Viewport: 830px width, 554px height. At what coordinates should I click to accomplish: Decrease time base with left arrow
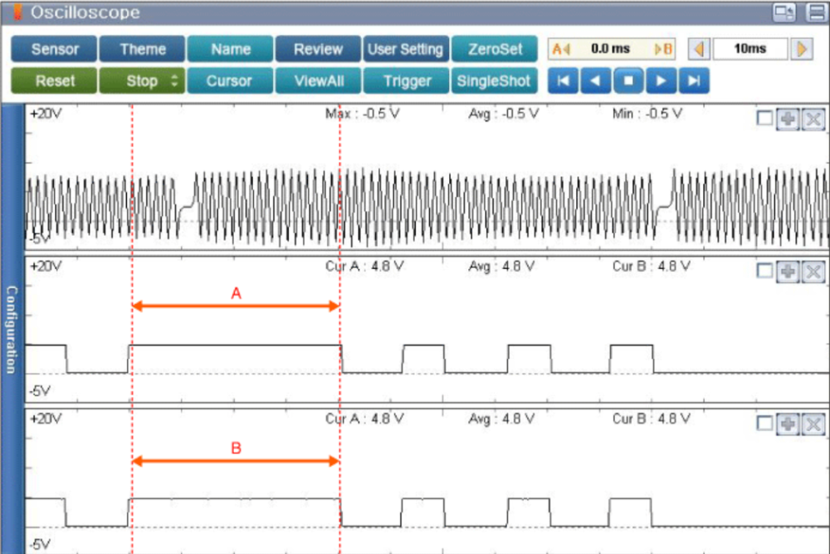pos(698,49)
